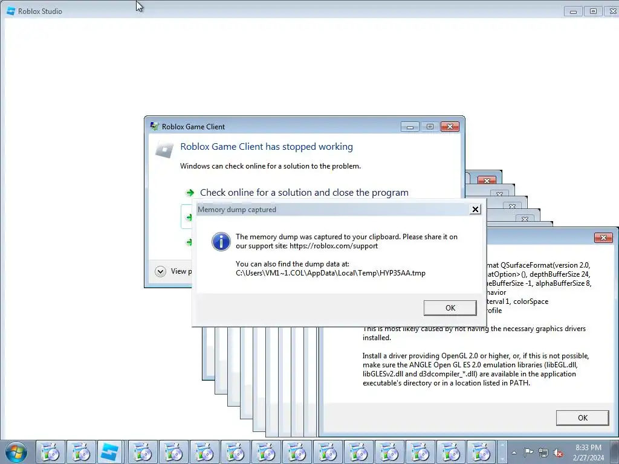The width and height of the screenshot is (619, 464).
Task: Open Action Center flag icon
Action: tap(528, 453)
